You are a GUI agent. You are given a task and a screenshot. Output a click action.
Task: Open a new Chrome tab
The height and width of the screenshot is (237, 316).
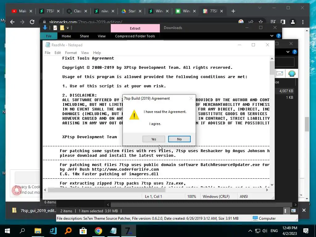pos(233,11)
